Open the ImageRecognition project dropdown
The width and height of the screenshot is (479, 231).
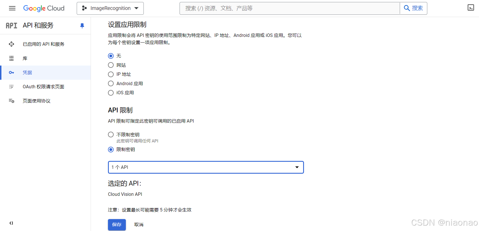(110, 8)
